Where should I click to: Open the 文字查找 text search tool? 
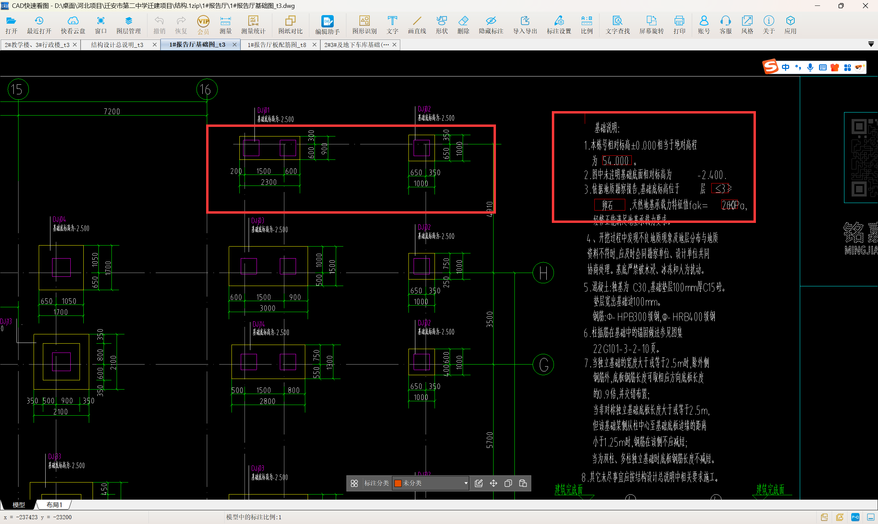617,25
